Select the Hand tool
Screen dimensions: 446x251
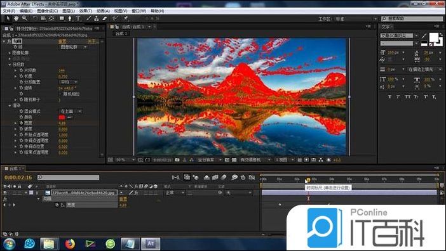click(x=17, y=18)
